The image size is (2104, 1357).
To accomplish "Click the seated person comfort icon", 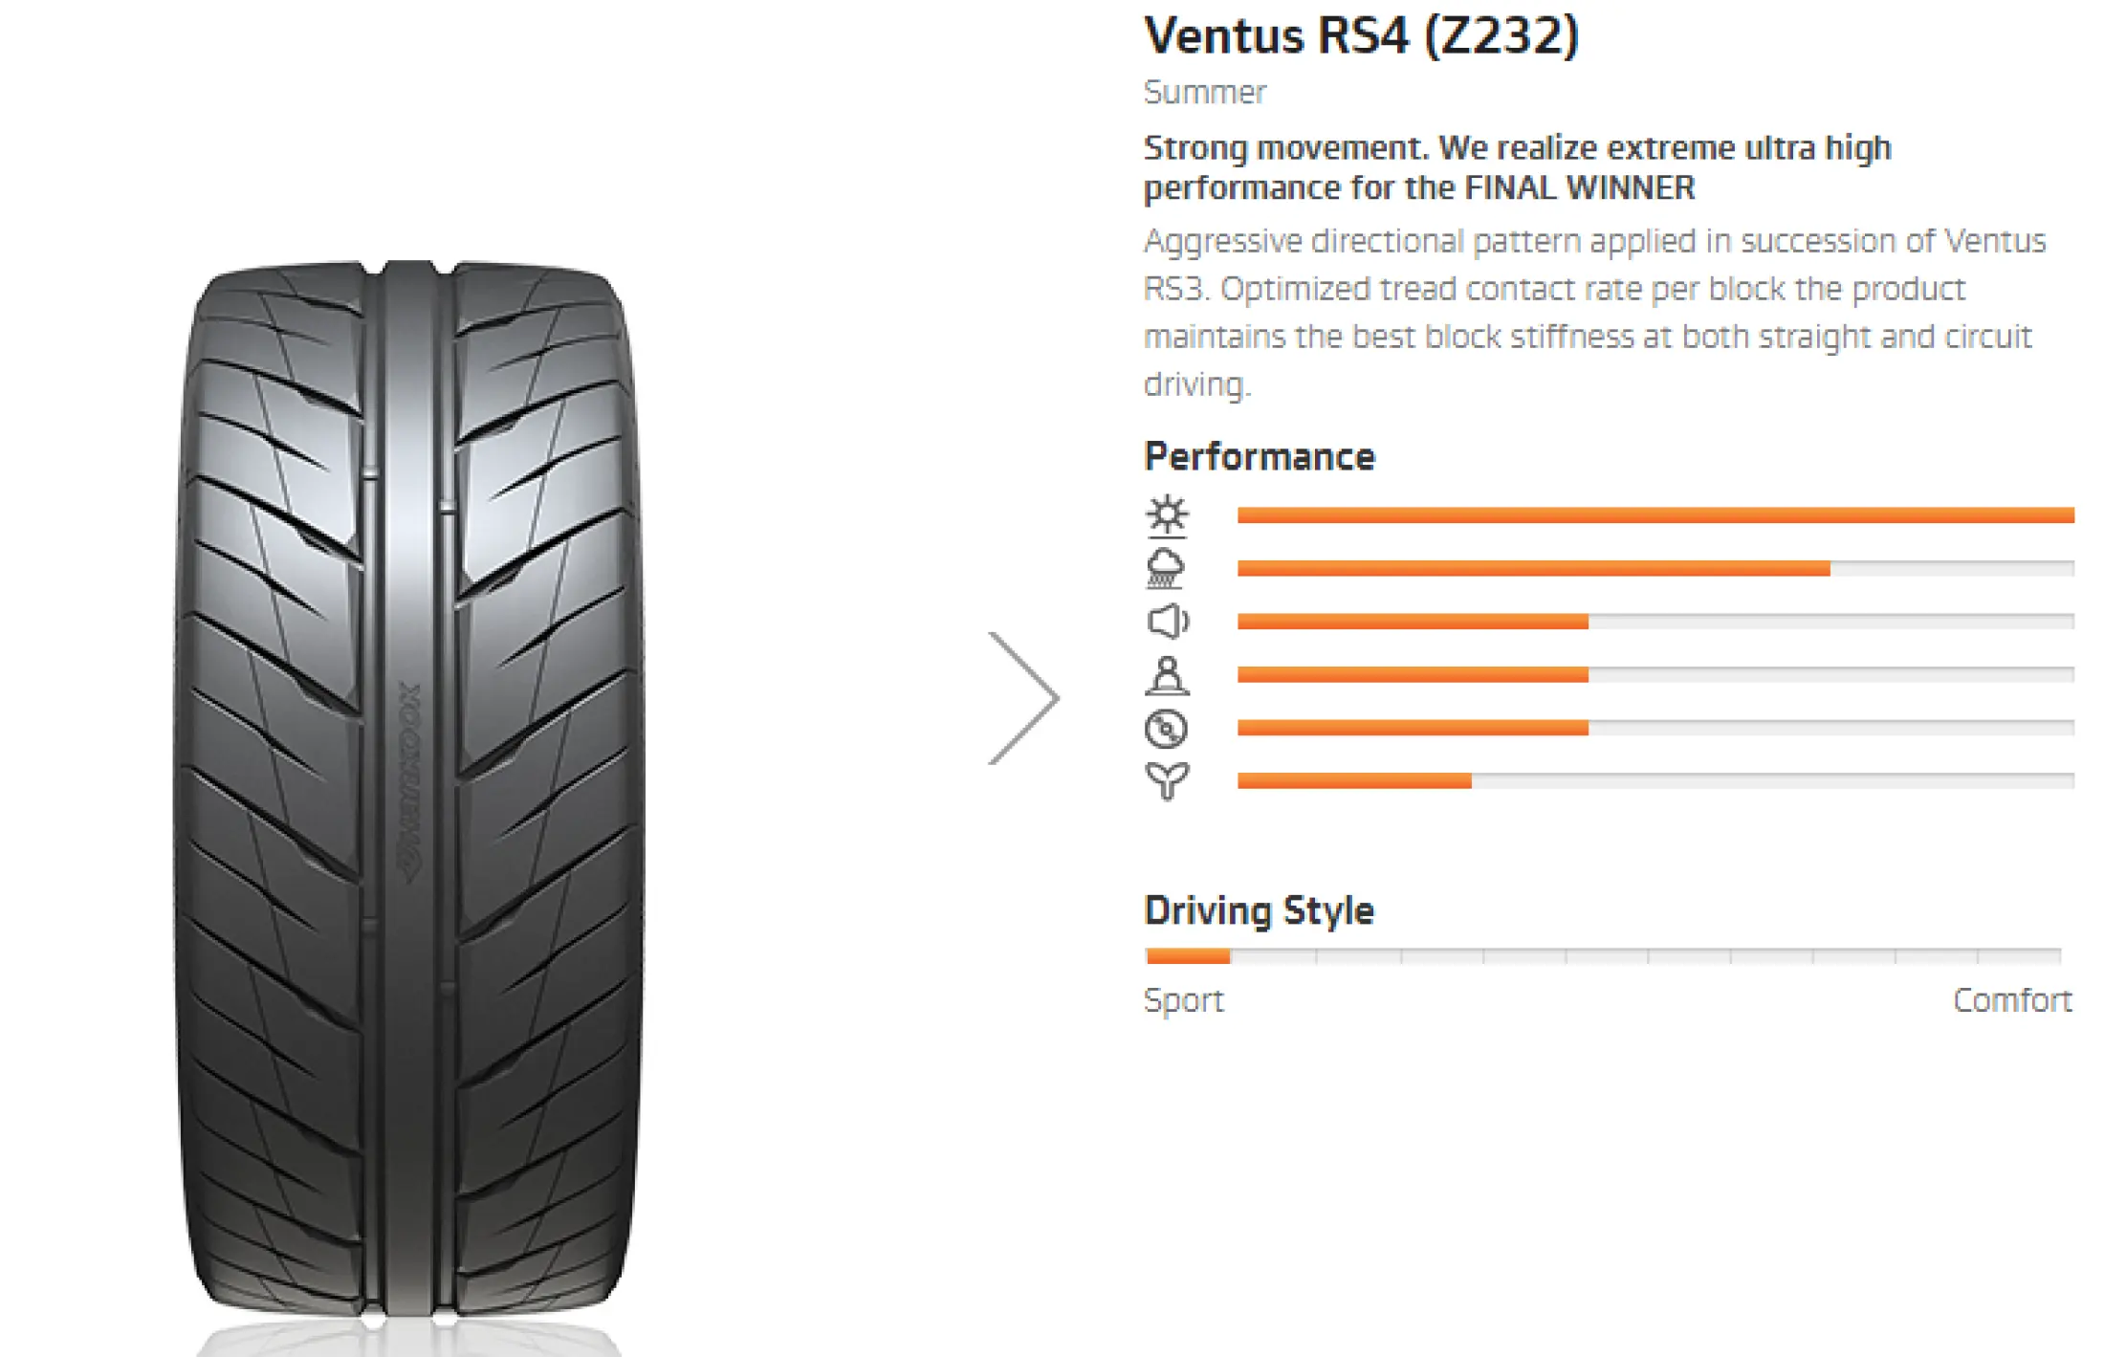I will [x=1167, y=675].
